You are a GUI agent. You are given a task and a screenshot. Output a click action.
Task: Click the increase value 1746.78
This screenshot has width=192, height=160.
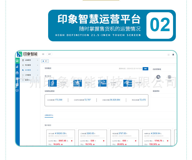pyautogui.click(x=158, y=141)
